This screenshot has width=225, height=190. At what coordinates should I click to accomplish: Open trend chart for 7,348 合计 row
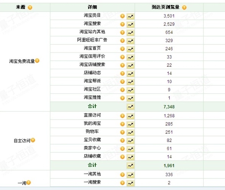(x=130, y=107)
